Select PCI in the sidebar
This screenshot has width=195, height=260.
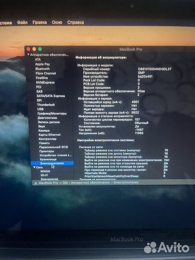click(39, 87)
